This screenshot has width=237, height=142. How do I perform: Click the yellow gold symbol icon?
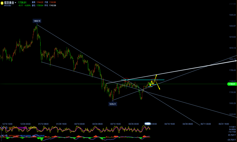click(x=2, y=3)
